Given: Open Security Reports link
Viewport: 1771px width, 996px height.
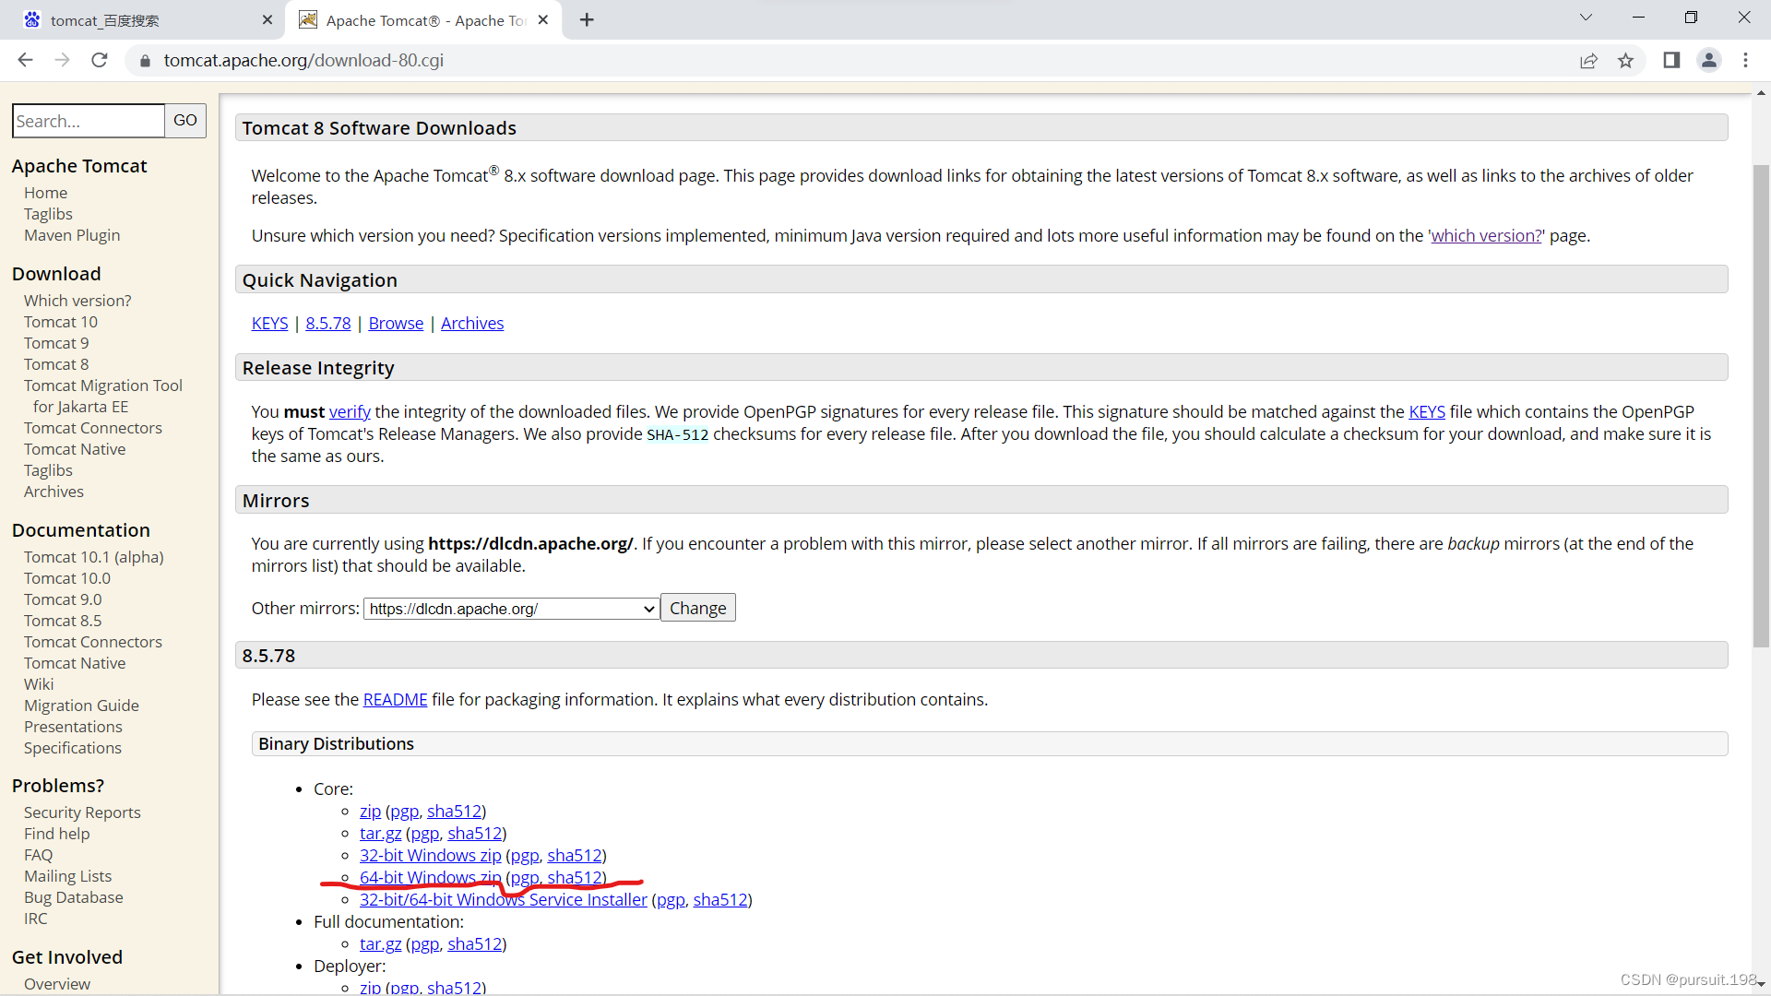Looking at the screenshot, I should click(x=82, y=812).
